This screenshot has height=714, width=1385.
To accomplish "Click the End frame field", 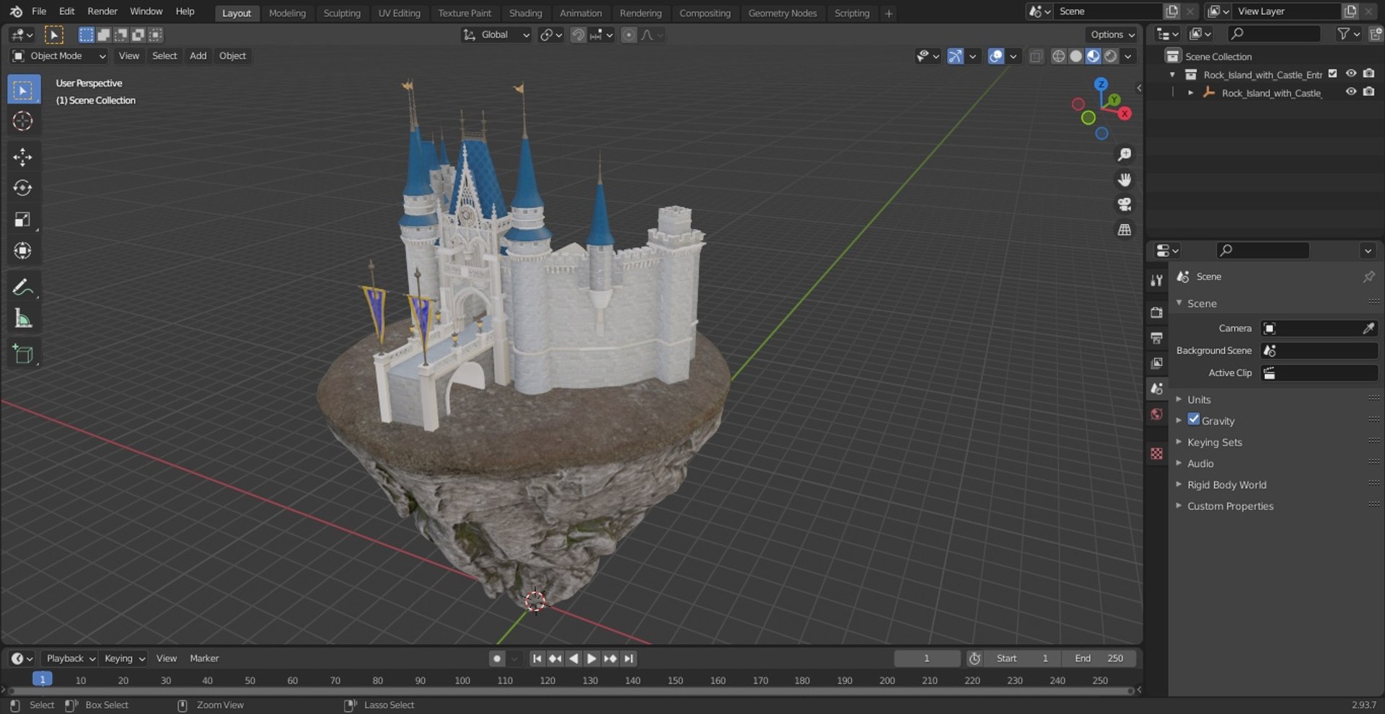I will click(x=1099, y=659).
